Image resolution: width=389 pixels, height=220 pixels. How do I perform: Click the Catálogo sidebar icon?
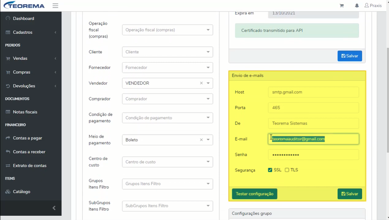click(x=8, y=192)
